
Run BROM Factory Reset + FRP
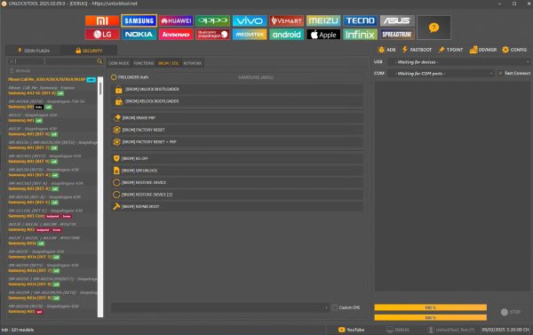click(237, 142)
